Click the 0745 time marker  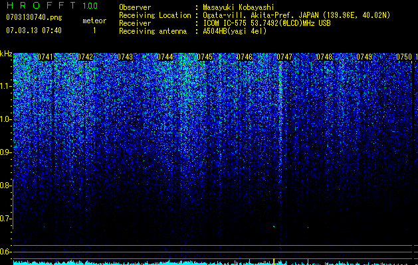205,57
